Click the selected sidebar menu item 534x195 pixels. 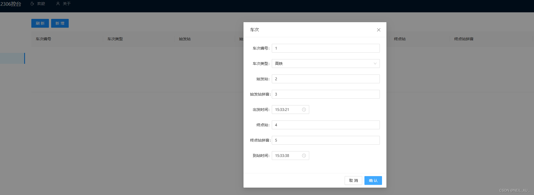click(x=12, y=58)
